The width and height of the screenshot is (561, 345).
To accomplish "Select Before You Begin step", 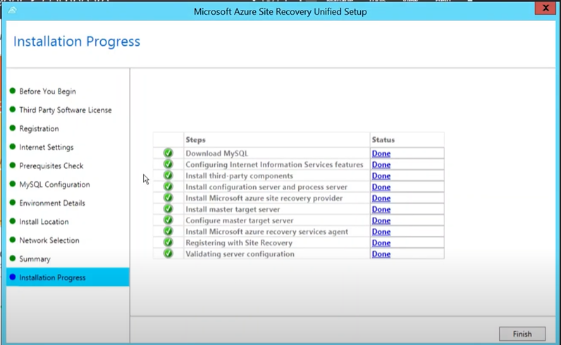I will 48,92.
